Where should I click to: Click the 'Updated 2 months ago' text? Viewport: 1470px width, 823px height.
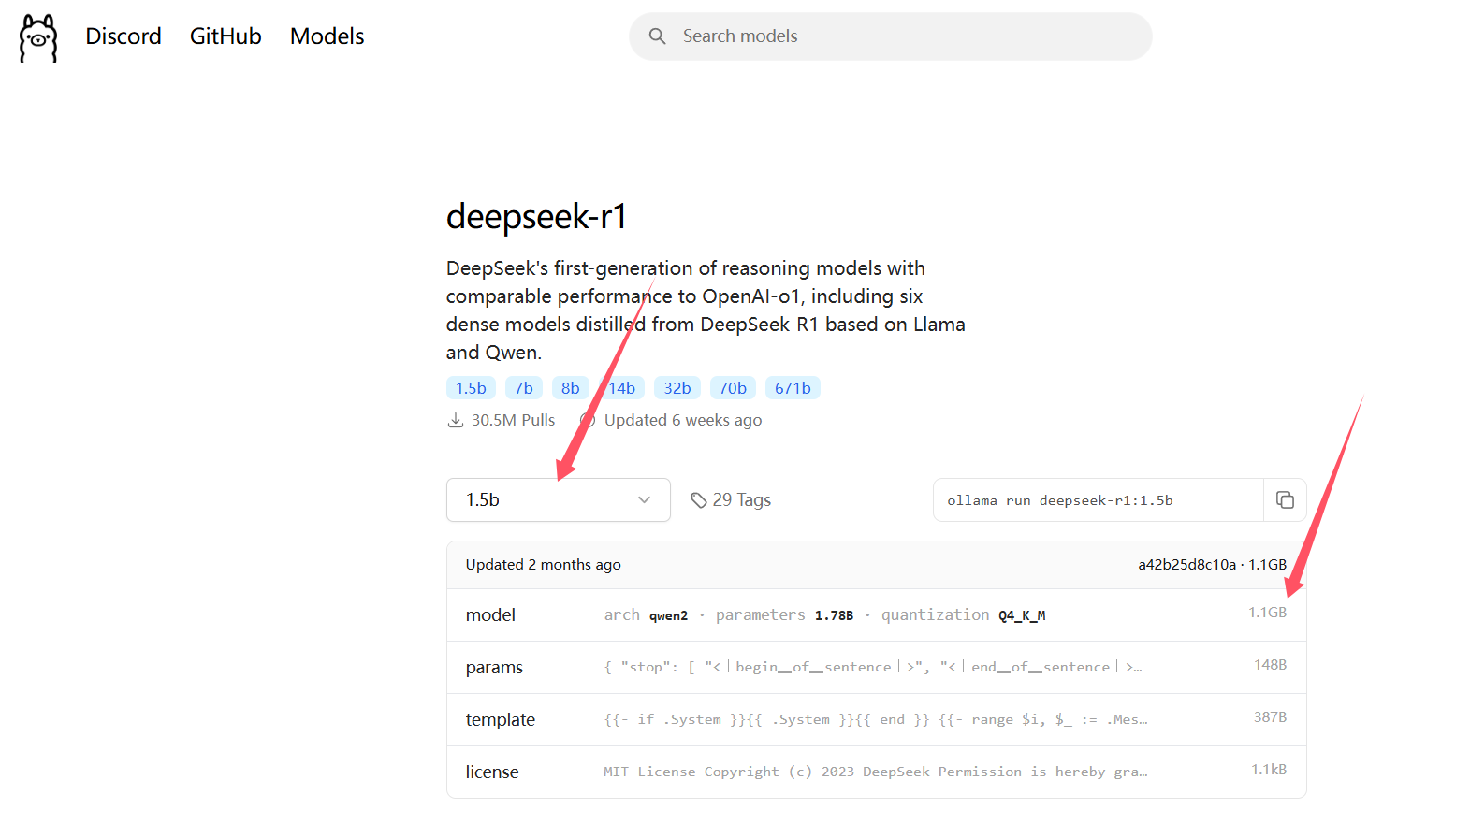point(544,565)
